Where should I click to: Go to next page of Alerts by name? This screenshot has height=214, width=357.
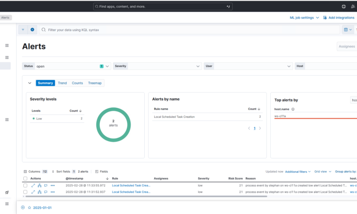[x=260, y=128]
